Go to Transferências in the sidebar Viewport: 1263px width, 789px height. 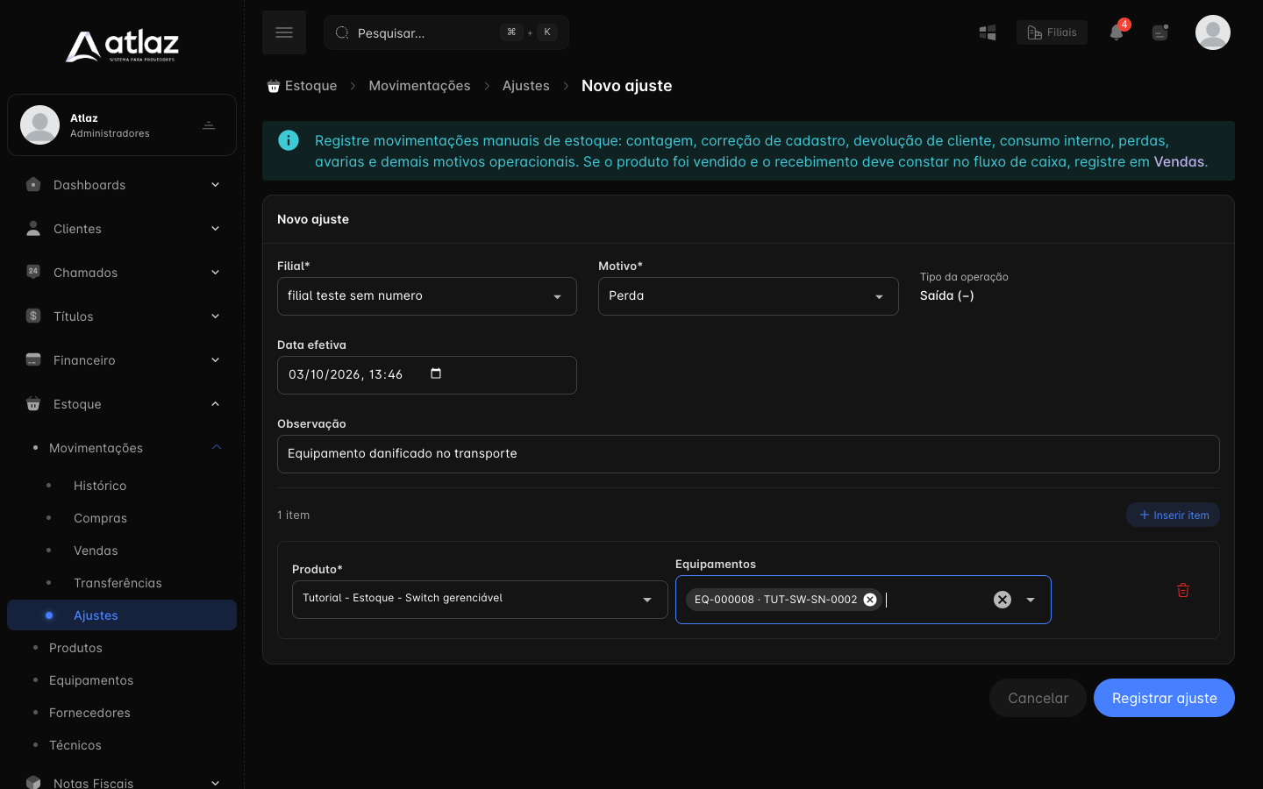coord(118,583)
